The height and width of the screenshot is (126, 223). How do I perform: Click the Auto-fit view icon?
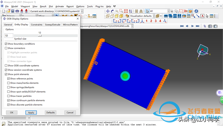(x=126, y=11)
